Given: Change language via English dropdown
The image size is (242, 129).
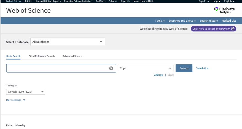Looking at the screenshot, I should tap(229, 1).
